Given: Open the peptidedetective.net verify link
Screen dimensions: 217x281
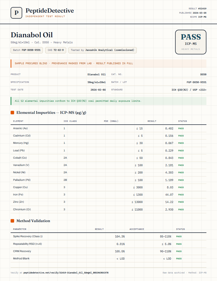Looking at the screenshot, I should point(66,273).
